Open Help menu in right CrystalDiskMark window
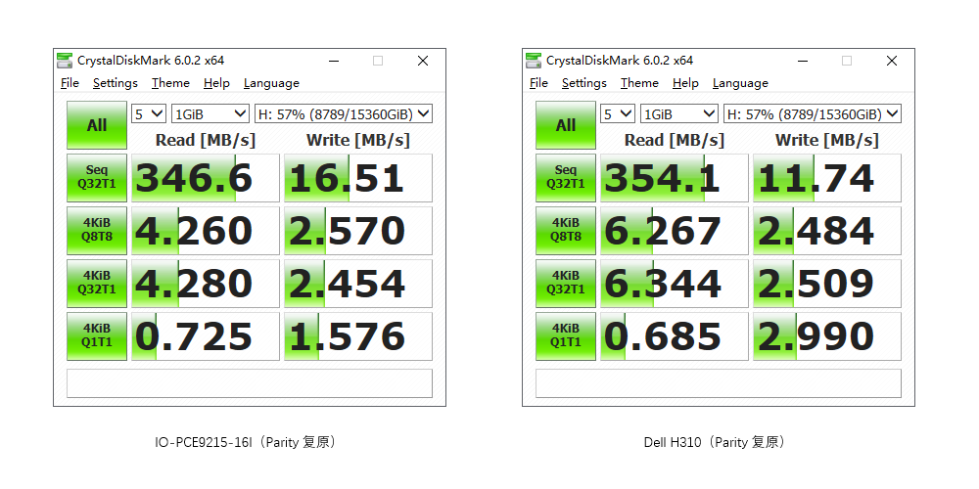The height and width of the screenshot is (489, 979). (685, 83)
